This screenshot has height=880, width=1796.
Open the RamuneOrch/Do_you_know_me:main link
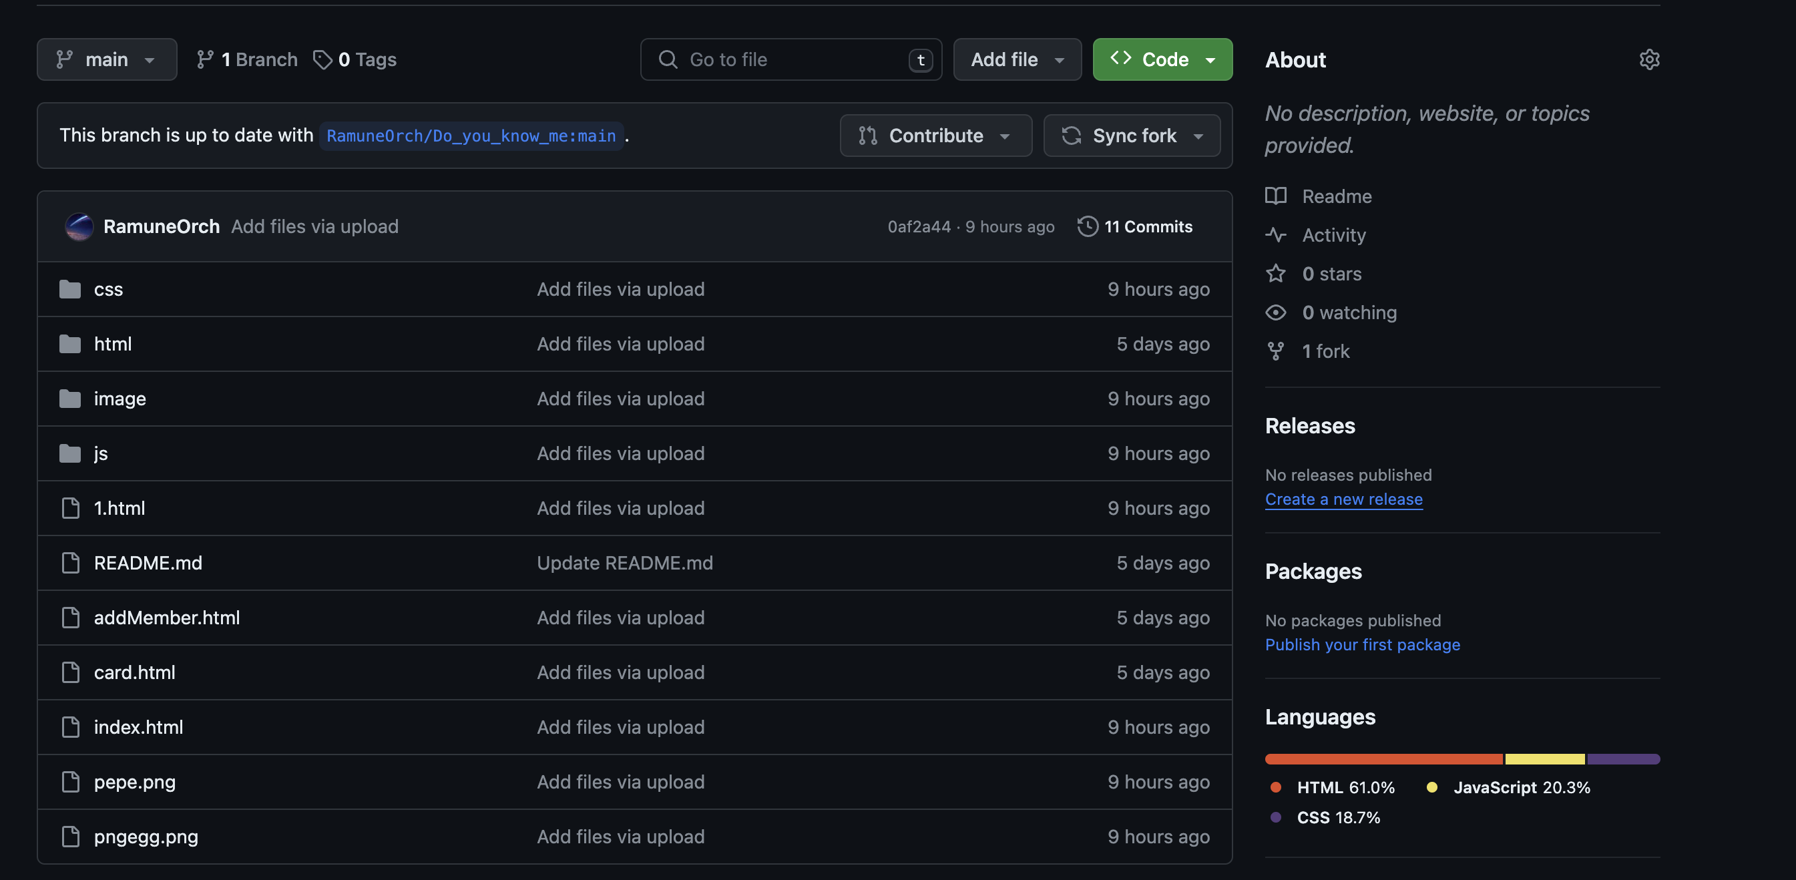click(x=471, y=136)
